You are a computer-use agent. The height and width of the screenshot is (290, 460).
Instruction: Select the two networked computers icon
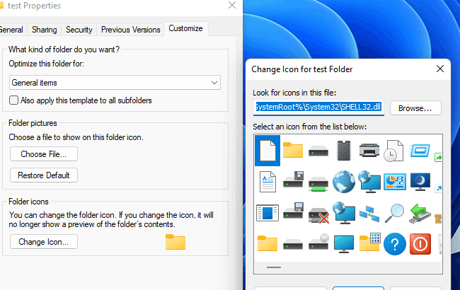369,214
